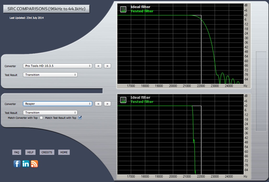Click the bottom graph spectrum icon
This screenshot has width=269, height=182.
[123, 100]
